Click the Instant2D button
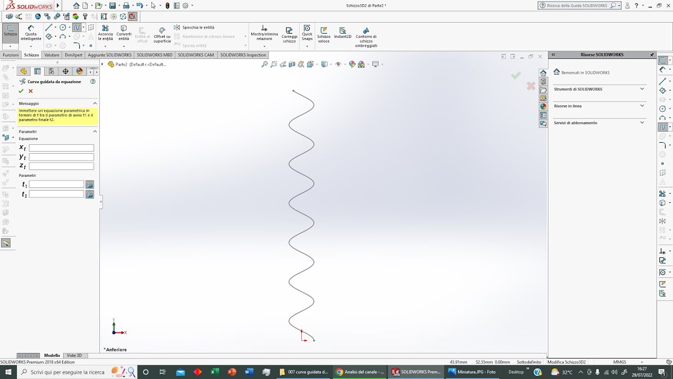Image resolution: width=673 pixels, height=379 pixels. pyautogui.click(x=343, y=33)
